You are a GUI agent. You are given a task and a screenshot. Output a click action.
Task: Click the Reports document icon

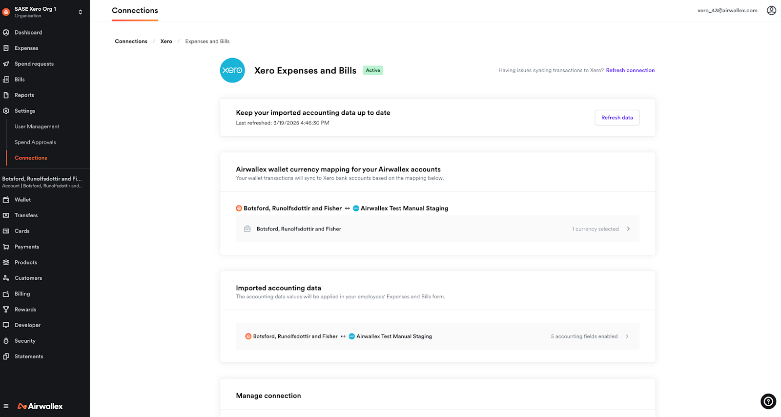point(6,95)
